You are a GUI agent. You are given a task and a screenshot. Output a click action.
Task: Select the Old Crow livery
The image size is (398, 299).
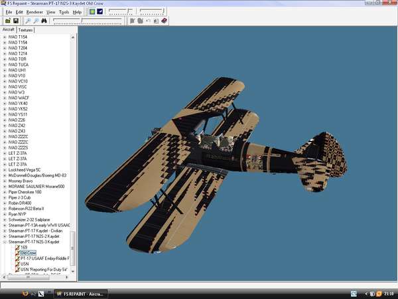coord(28,252)
